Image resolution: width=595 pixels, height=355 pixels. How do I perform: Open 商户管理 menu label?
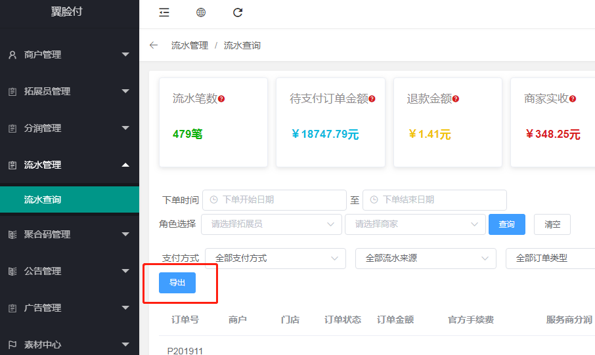tap(43, 54)
